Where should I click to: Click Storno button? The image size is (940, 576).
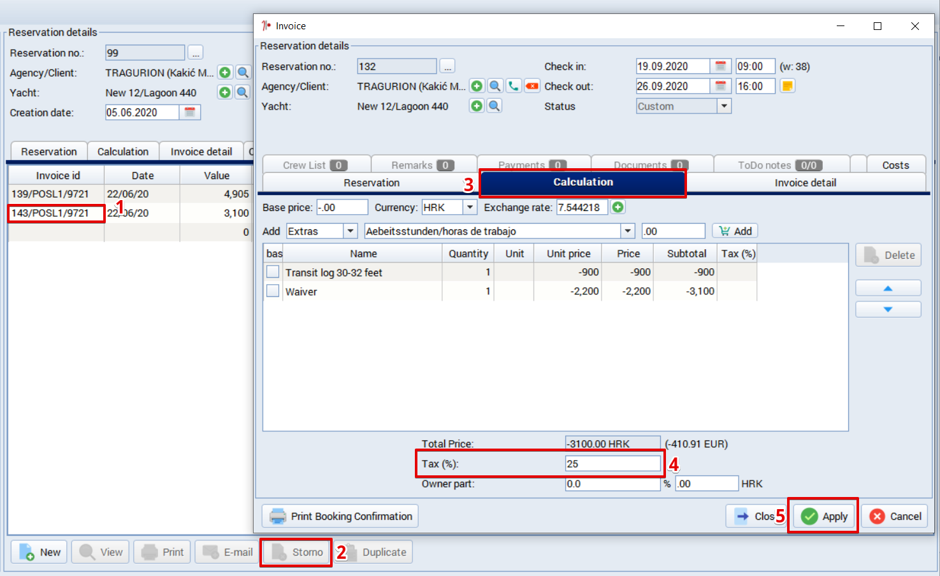tap(297, 552)
